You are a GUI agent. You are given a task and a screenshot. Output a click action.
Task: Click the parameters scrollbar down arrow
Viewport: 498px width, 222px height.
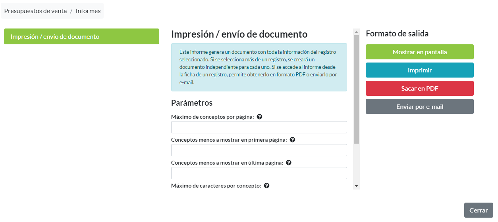coord(356,186)
